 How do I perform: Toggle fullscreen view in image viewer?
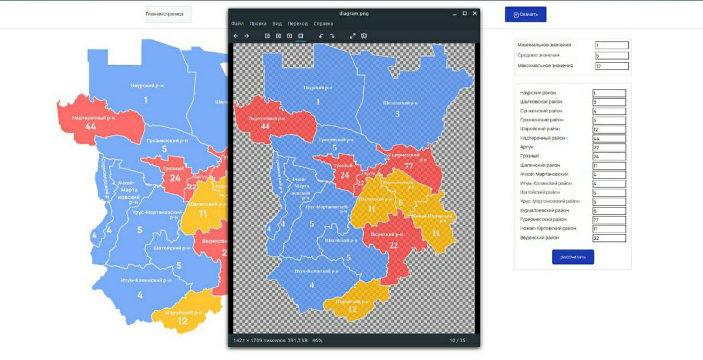[353, 36]
